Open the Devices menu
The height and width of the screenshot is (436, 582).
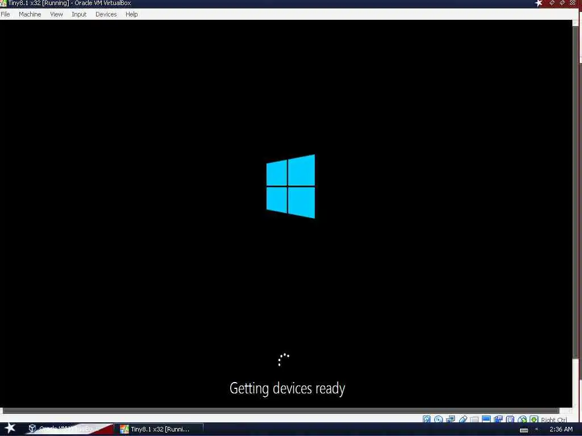[x=106, y=14]
